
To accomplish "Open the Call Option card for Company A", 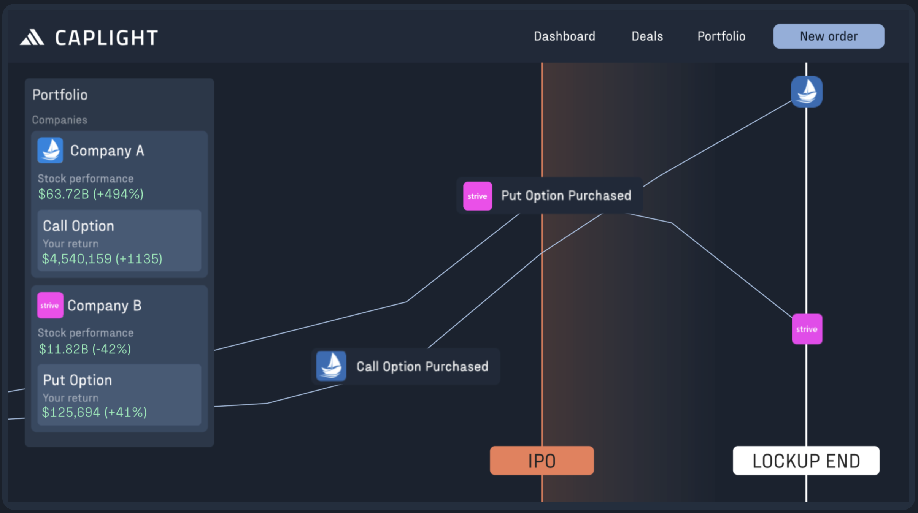I will (119, 241).
